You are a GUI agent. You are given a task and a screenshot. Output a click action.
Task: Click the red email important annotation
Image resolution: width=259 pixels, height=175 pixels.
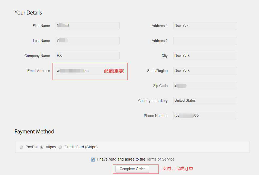tap(114, 71)
